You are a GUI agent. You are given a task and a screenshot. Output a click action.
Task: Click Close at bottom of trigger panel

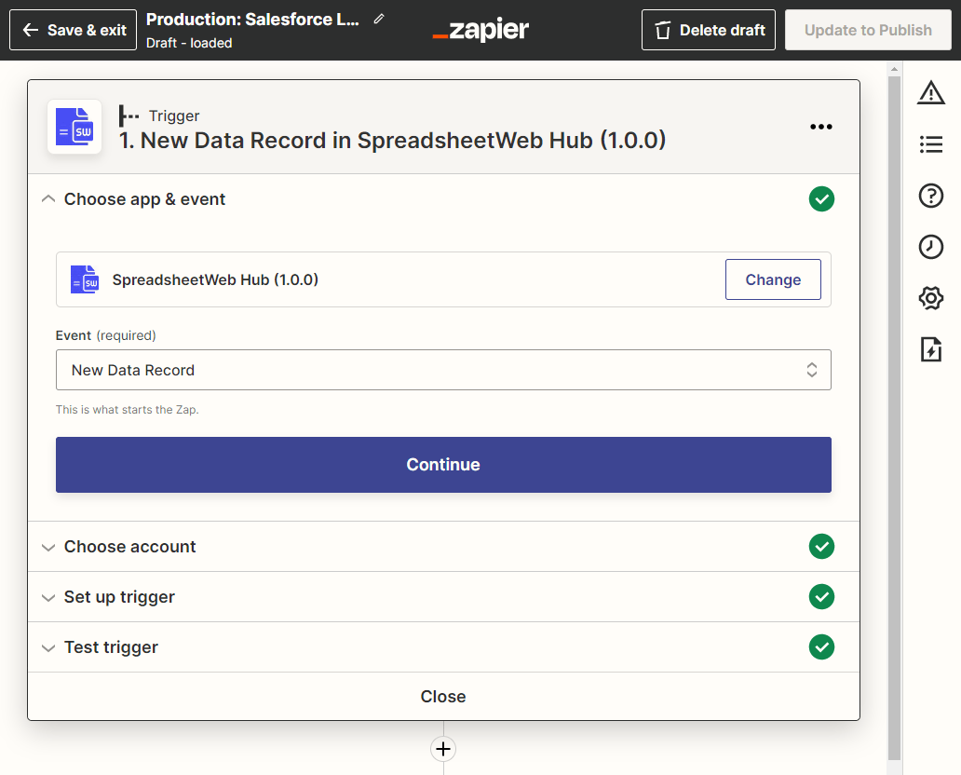click(x=443, y=697)
